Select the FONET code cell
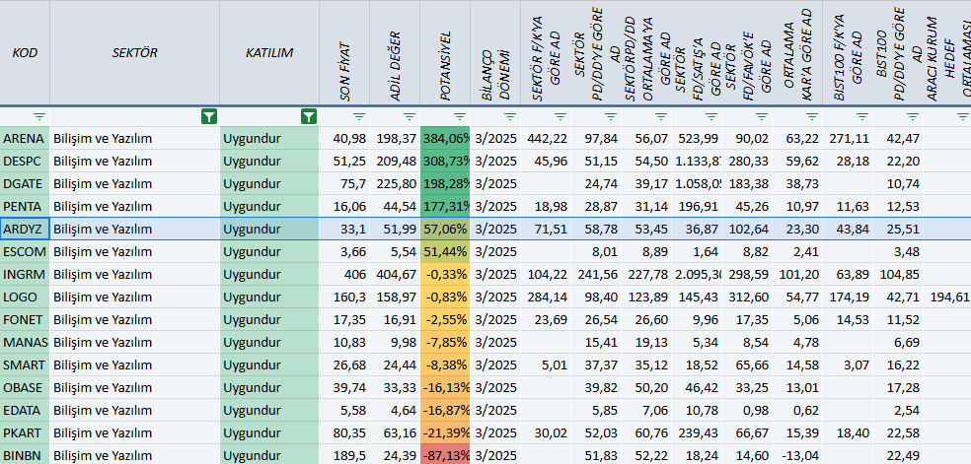The height and width of the screenshot is (464, 971). pos(25,319)
